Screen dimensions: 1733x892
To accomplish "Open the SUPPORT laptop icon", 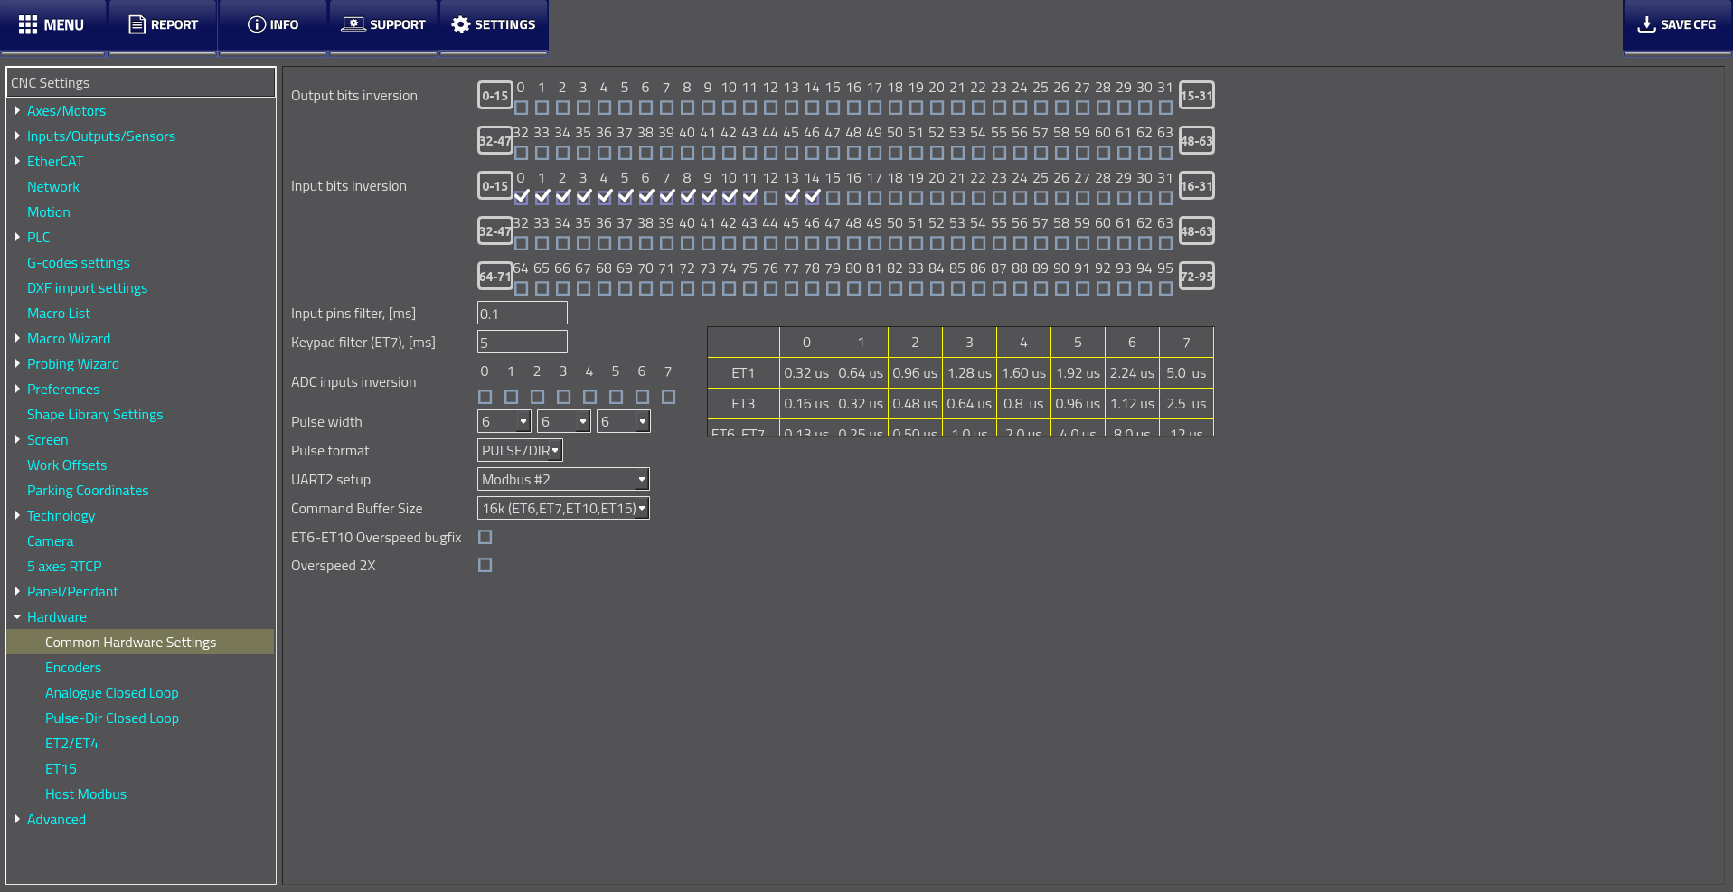I will [x=353, y=24].
